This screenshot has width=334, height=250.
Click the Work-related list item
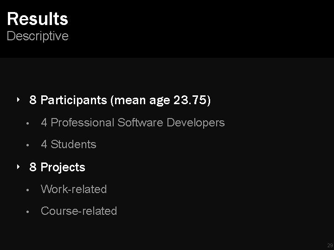(74, 189)
